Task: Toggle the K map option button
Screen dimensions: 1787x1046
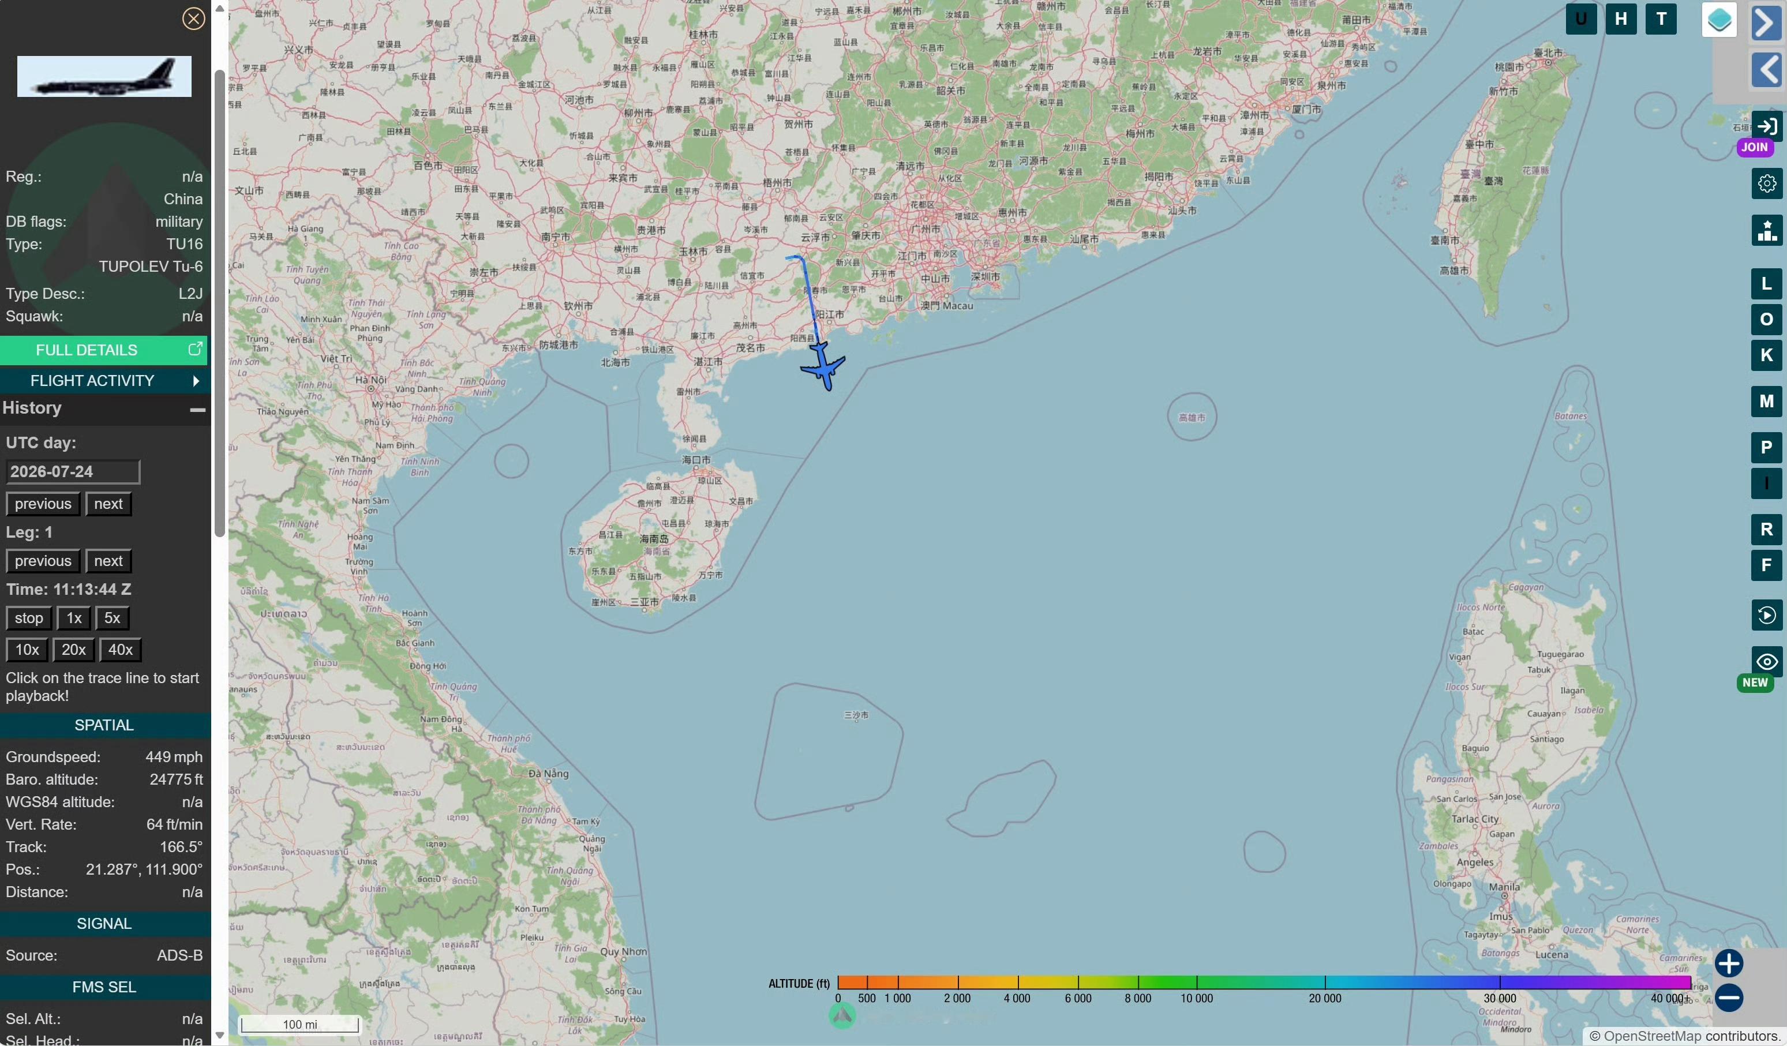Action: click(1766, 356)
